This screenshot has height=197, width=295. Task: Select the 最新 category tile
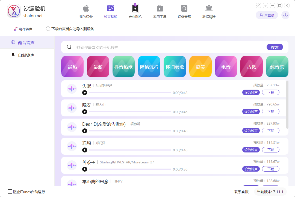click(98, 67)
